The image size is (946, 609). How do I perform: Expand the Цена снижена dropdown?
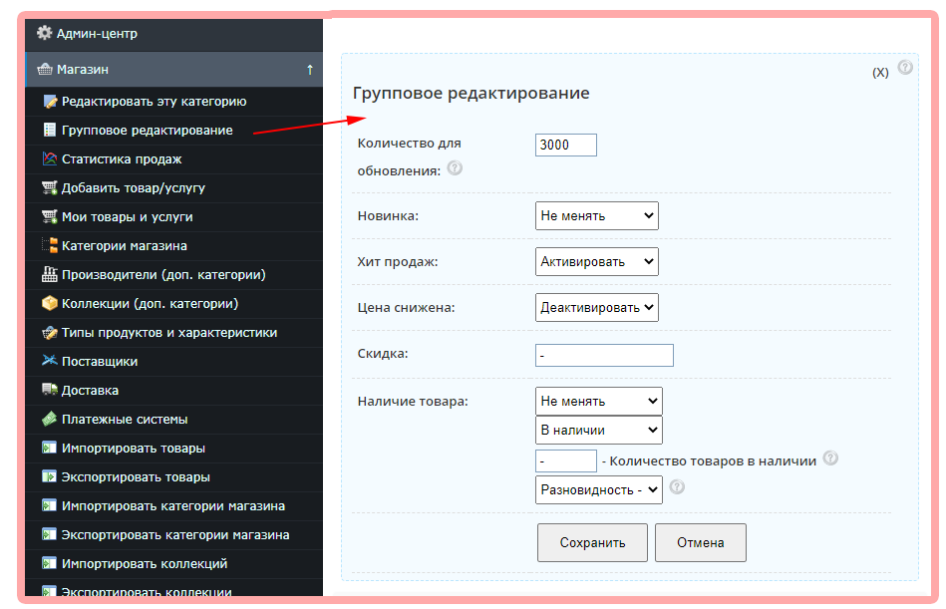[x=596, y=307]
